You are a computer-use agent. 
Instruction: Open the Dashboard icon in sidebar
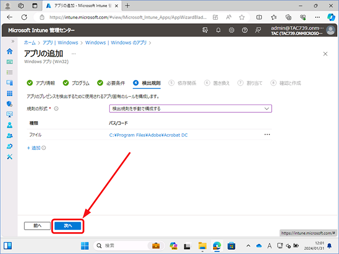click(x=10, y=62)
